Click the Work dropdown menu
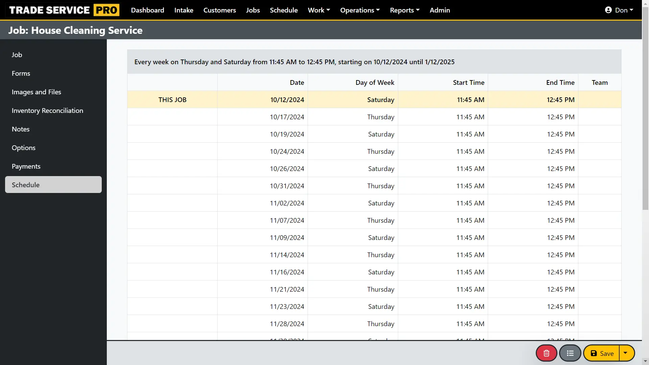649x365 pixels. (319, 10)
